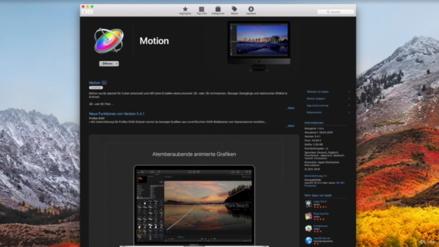439x247 pixels.
Task: Open the Website von Apple link
Action: [x=318, y=91]
